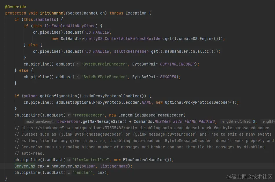275x182 pixels.
Task: Click TLS_HANDLER above the SslHandler line
Action: [x=97, y=32]
